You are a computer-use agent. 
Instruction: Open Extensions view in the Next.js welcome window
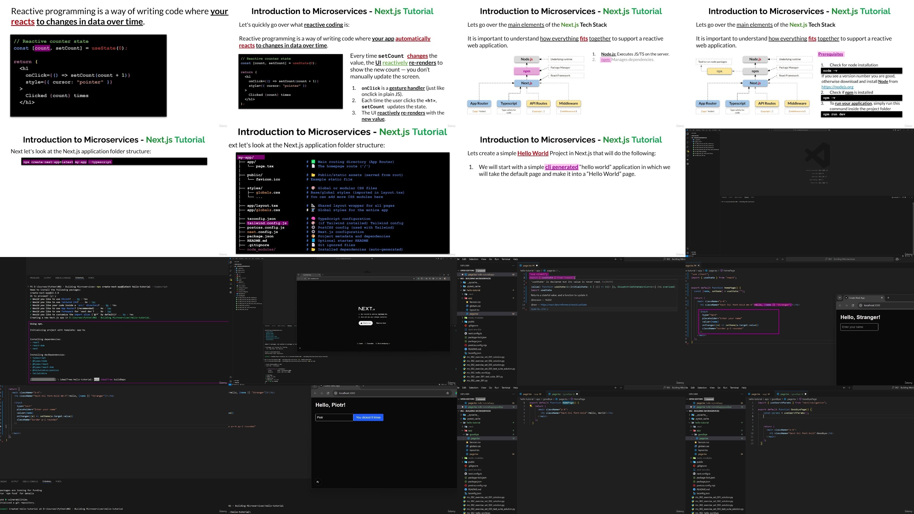[230, 280]
